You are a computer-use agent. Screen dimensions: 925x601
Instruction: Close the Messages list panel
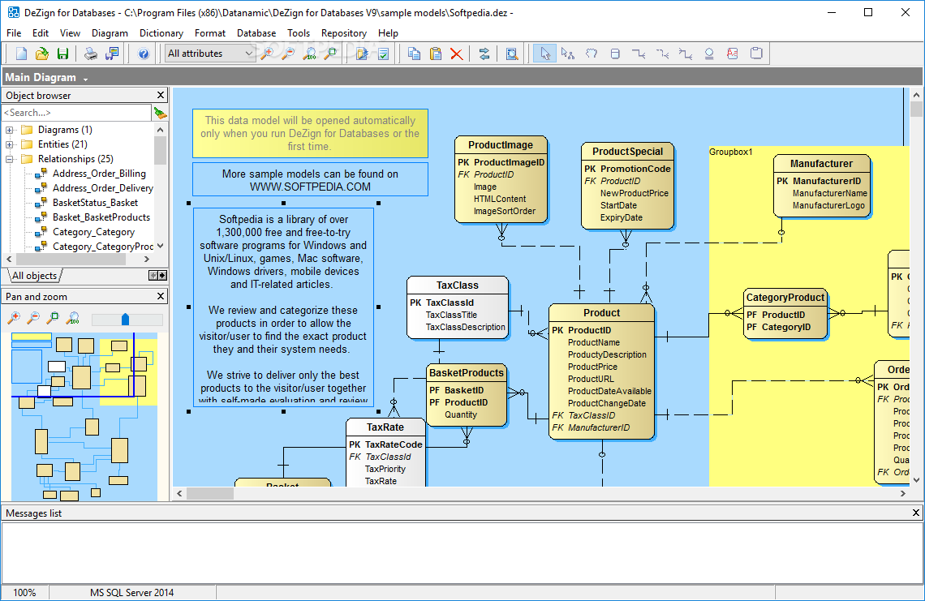click(x=916, y=513)
